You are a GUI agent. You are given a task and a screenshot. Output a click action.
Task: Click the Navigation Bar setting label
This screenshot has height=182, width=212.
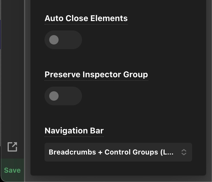(x=74, y=131)
